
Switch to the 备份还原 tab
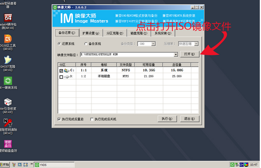coord(67,33)
